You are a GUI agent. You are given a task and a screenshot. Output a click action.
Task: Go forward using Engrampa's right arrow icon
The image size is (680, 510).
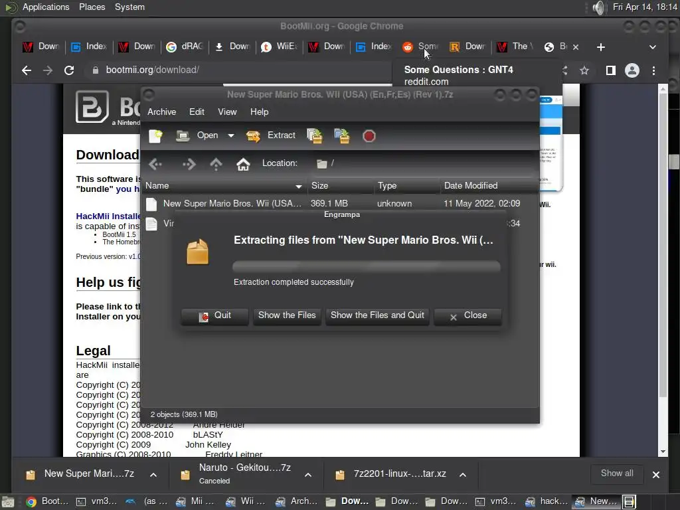coord(189,164)
